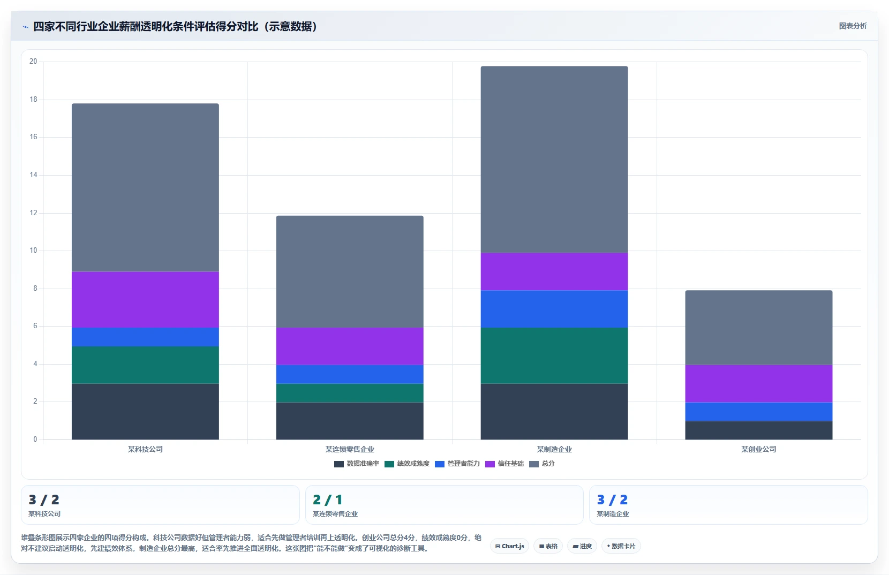
Task: Toggle the 绩效成熟度 legend item
Action: click(x=407, y=464)
